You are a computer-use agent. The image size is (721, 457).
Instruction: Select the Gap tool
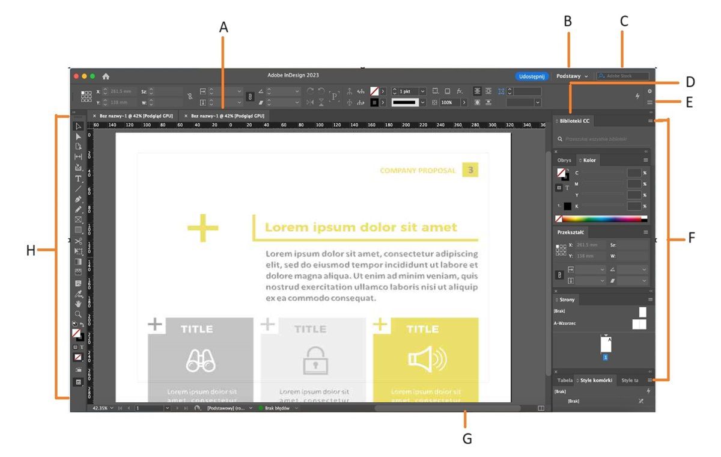(79, 157)
